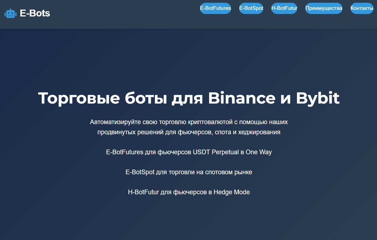Click the blue robot logo icon
This screenshot has width=377, height=240.
10,13
